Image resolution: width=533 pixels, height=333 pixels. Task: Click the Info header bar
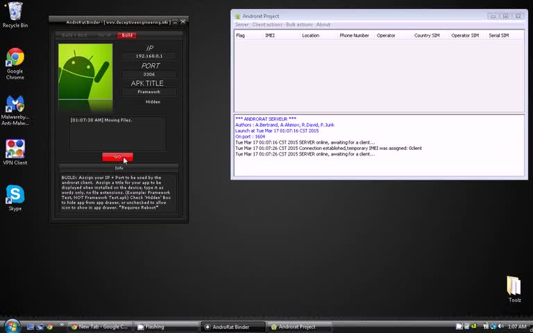(119, 168)
